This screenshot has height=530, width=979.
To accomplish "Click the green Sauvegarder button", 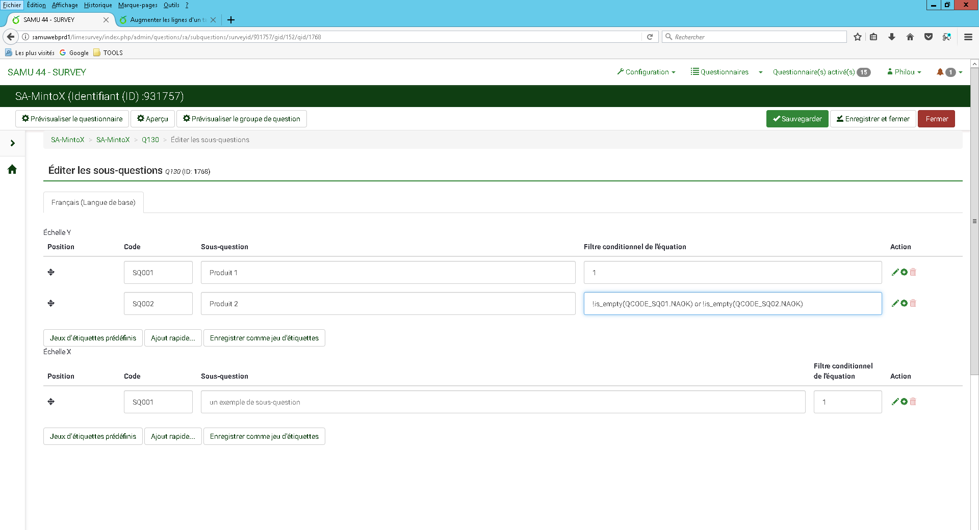I will click(x=797, y=119).
